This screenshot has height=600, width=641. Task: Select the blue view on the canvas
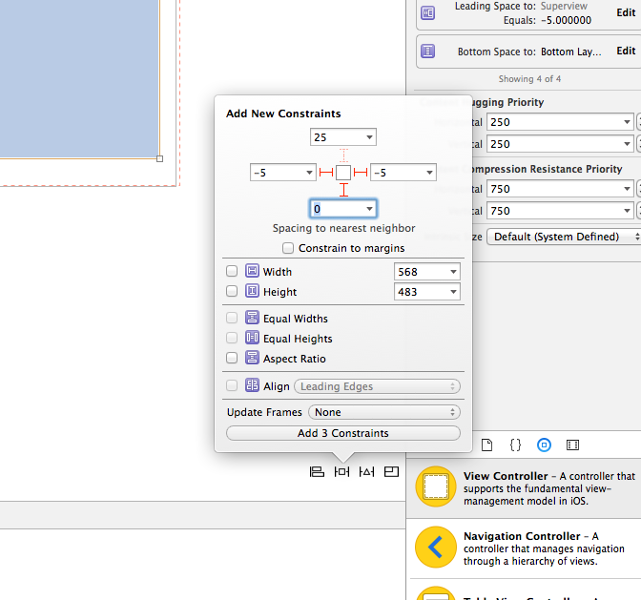79,77
